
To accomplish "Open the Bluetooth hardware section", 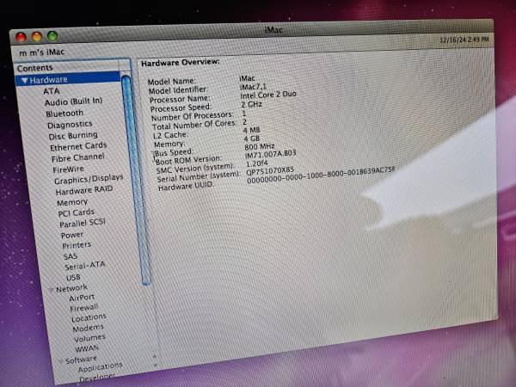I will (64, 114).
